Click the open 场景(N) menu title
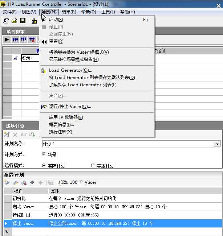The width and height of the screenshot is (223, 236). 49,12
